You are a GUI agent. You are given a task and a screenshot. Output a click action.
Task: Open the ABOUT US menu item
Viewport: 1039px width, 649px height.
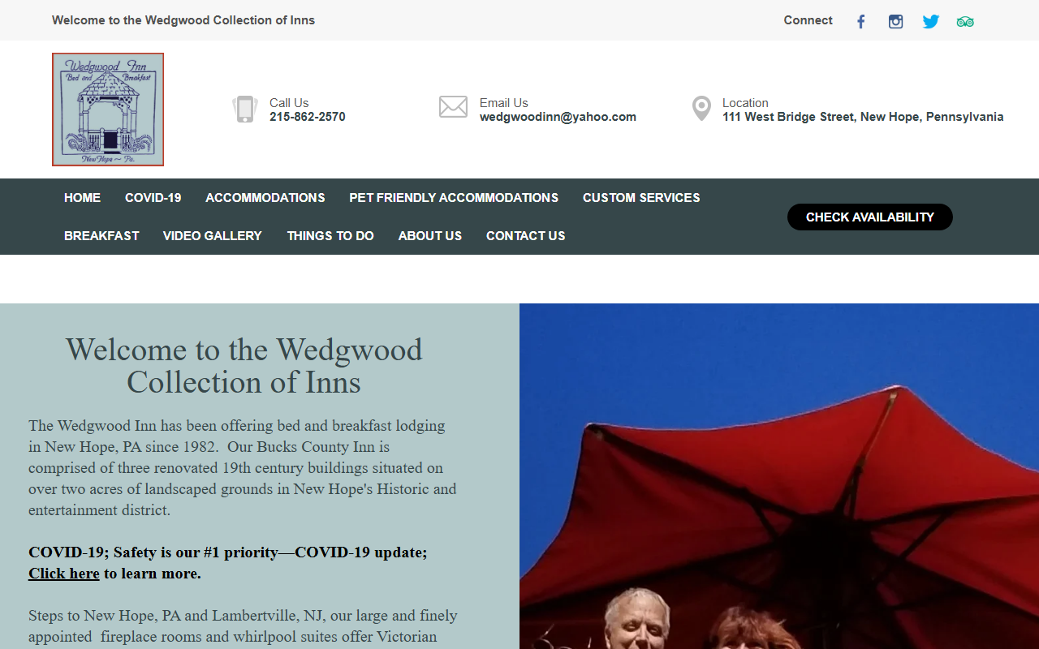[430, 236]
